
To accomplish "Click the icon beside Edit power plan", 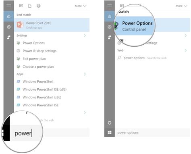I will point(19,59).
